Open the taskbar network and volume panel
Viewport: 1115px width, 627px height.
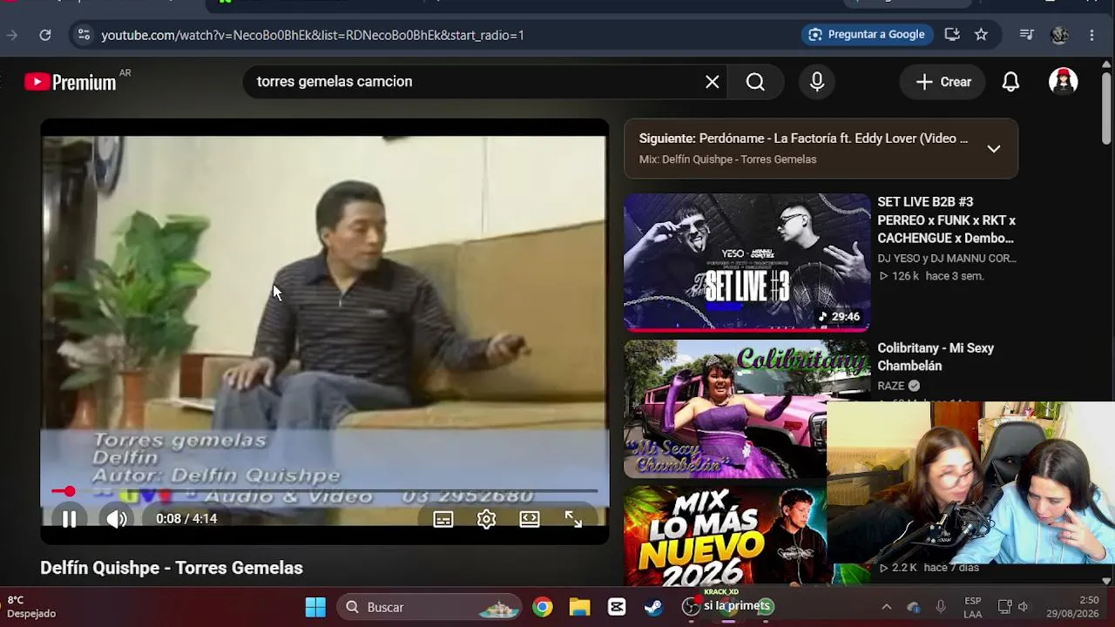pyautogui.click(x=1014, y=607)
